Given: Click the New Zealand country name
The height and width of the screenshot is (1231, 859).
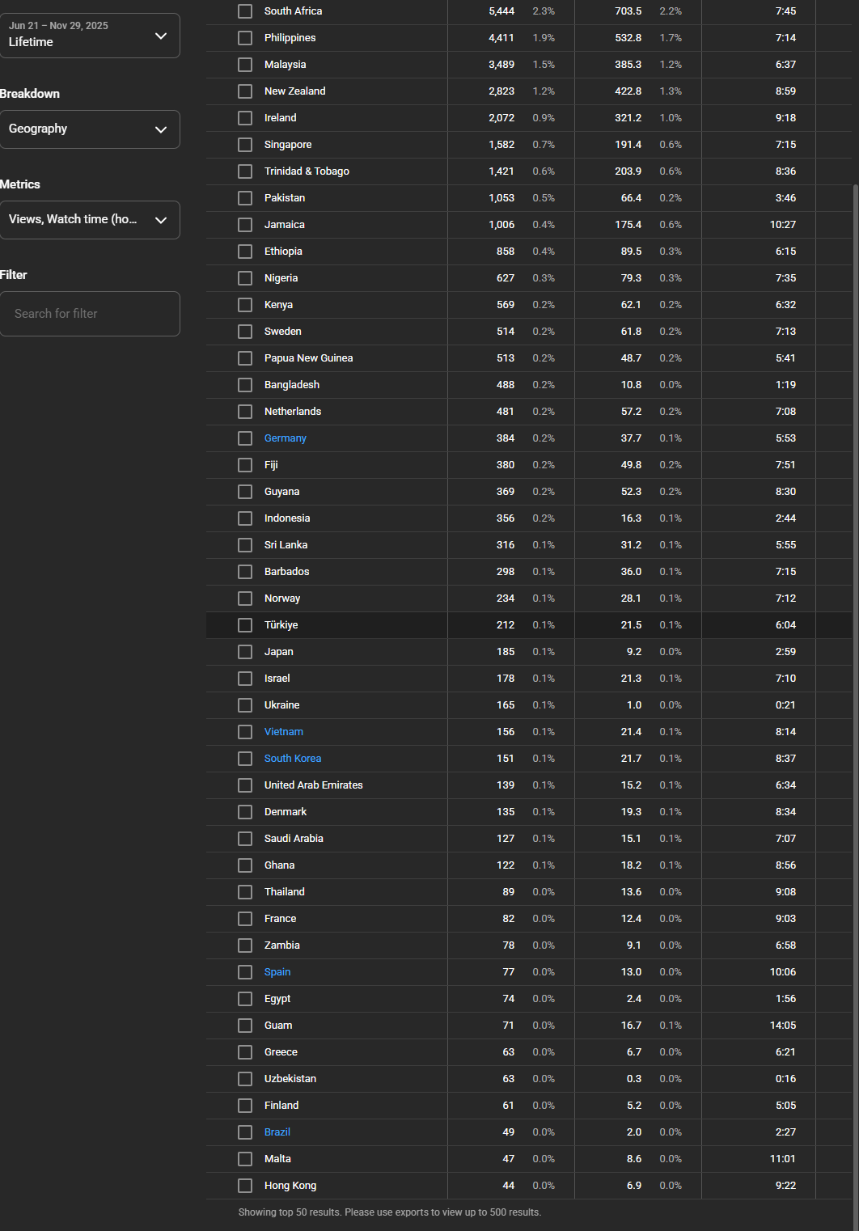Looking at the screenshot, I should [x=294, y=91].
